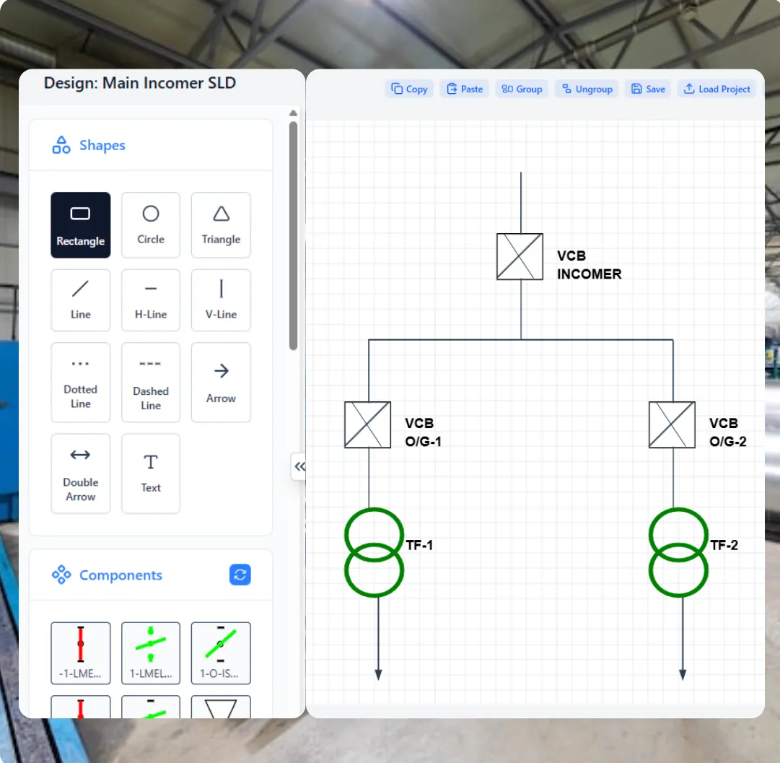The height and width of the screenshot is (763, 780).
Task: Choose the Triangle shape tool
Action: tap(221, 224)
